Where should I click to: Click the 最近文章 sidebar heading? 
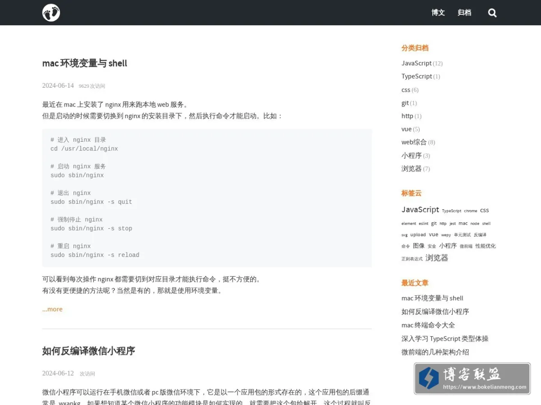(415, 283)
